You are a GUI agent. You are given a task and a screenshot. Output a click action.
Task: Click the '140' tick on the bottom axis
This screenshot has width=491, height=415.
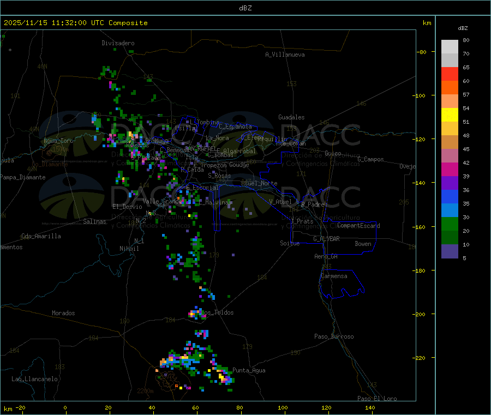click(x=370, y=407)
